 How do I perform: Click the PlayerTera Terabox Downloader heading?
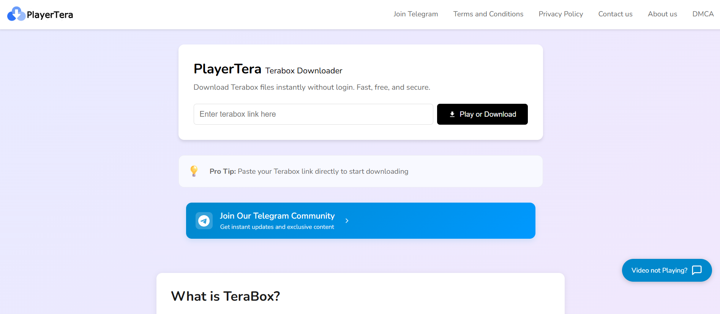[268, 69]
